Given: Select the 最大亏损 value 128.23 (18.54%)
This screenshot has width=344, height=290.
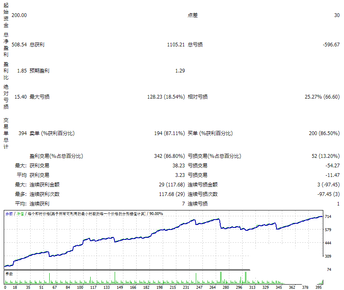Looking at the screenshot, I should tap(166, 97).
